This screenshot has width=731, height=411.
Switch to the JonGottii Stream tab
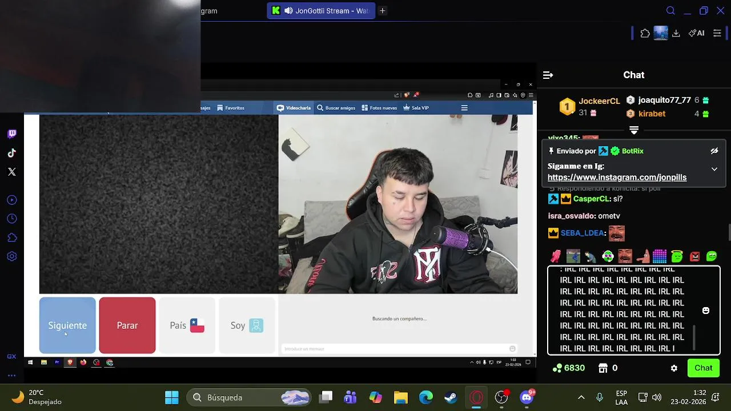click(320, 11)
